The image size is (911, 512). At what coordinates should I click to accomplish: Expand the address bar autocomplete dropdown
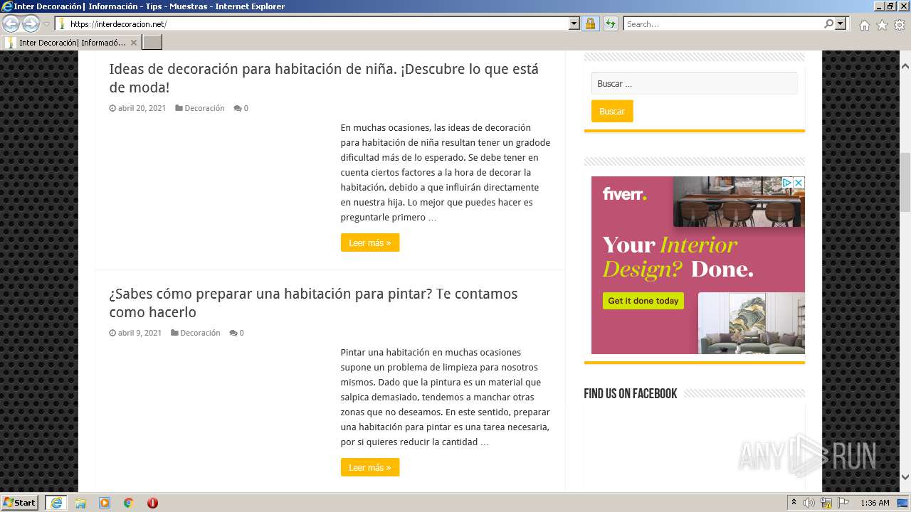coord(574,23)
